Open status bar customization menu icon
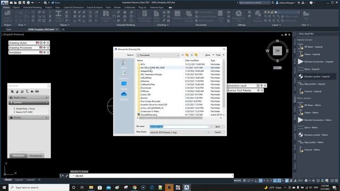Viewport: 340px width, 191px height. click(x=336, y=180)
